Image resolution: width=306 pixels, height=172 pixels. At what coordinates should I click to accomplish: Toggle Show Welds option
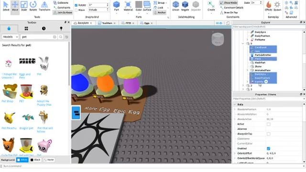[229, 3]
